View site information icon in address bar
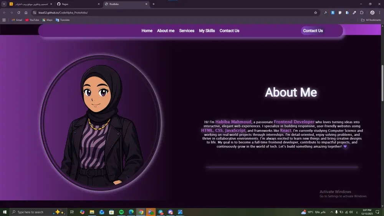The image size is (384, 216). 35,13
